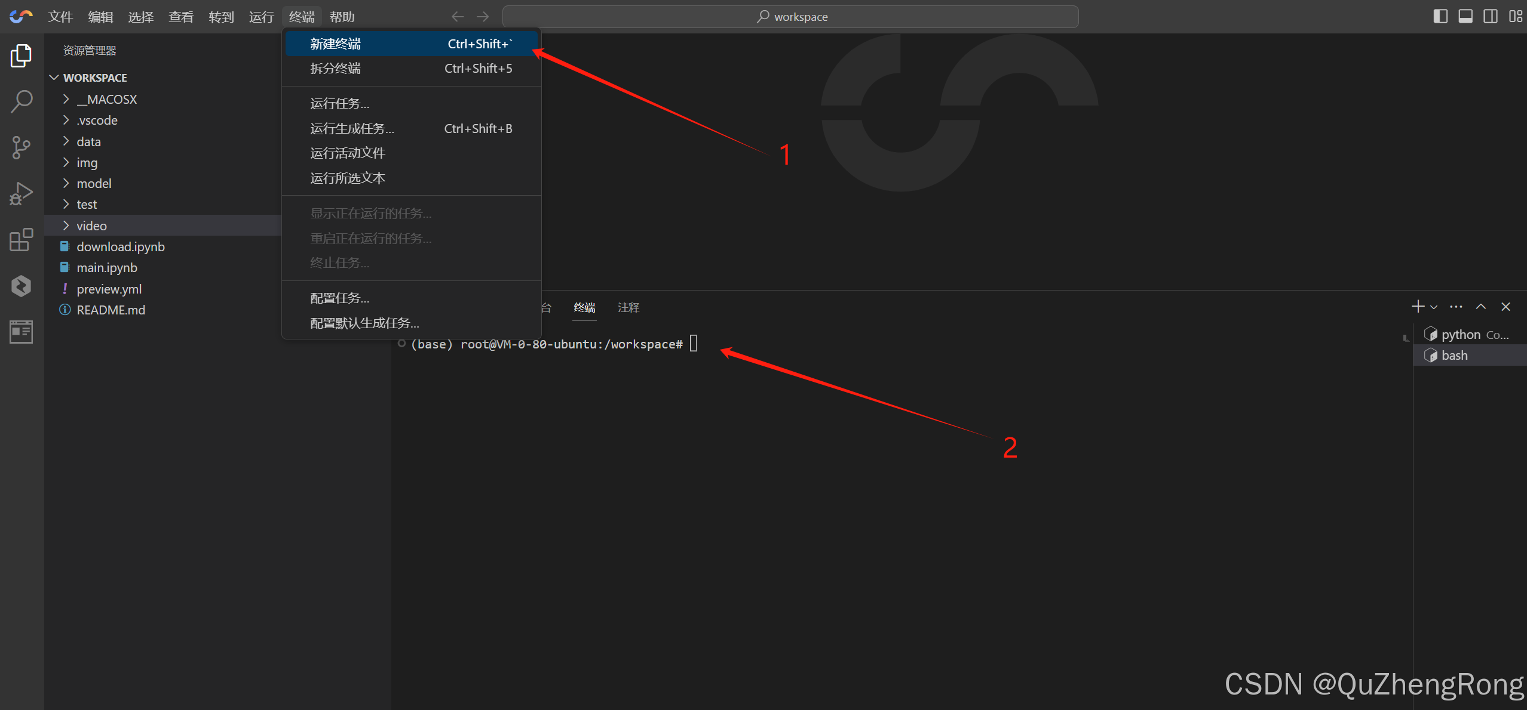Select 新建终端 menu entry
Screen dimensions: 1527x710
[x=335, y=44]
